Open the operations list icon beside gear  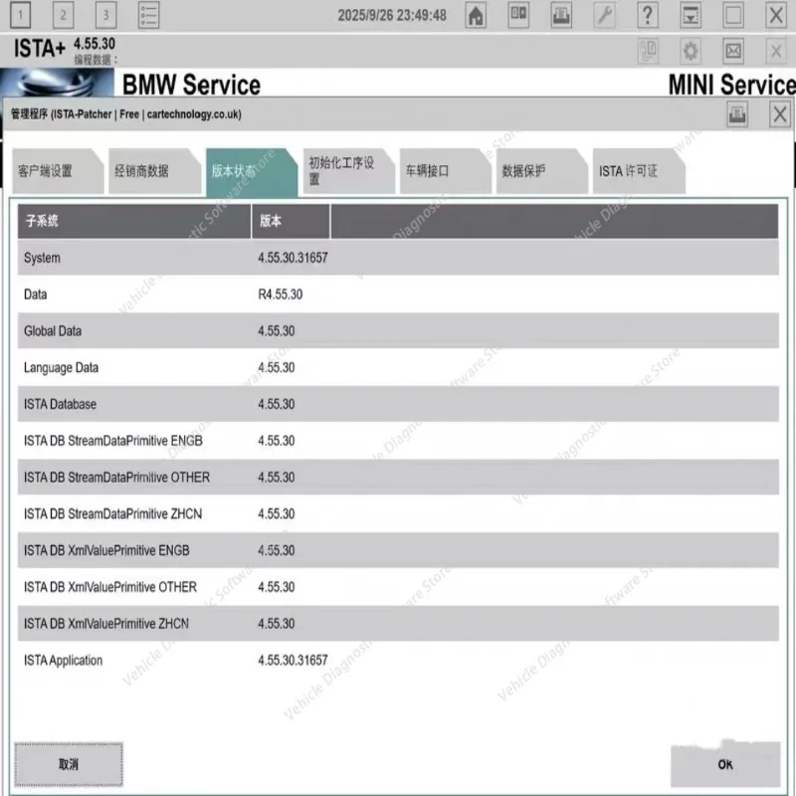coord(648,51)
